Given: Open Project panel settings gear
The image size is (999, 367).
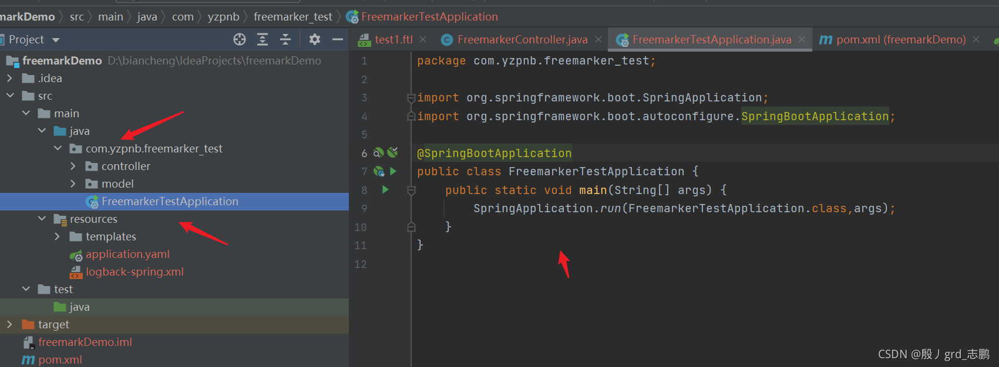Looking at the screenshot, I should [x=315, y=39].
